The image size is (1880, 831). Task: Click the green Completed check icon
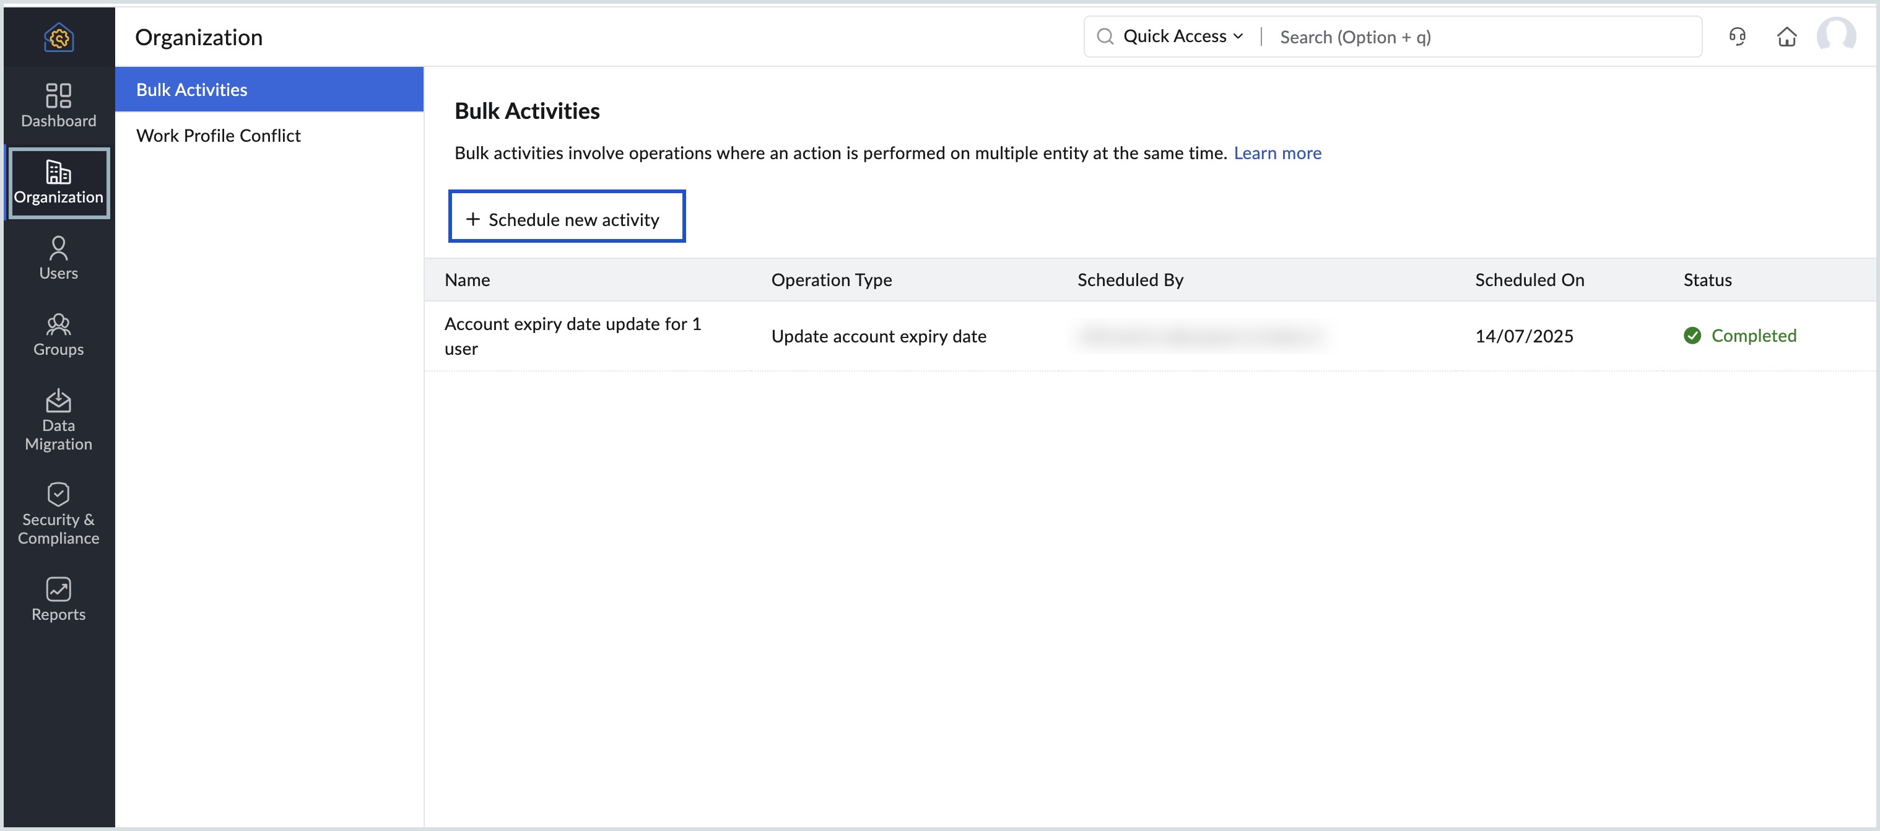point(1692,336)
